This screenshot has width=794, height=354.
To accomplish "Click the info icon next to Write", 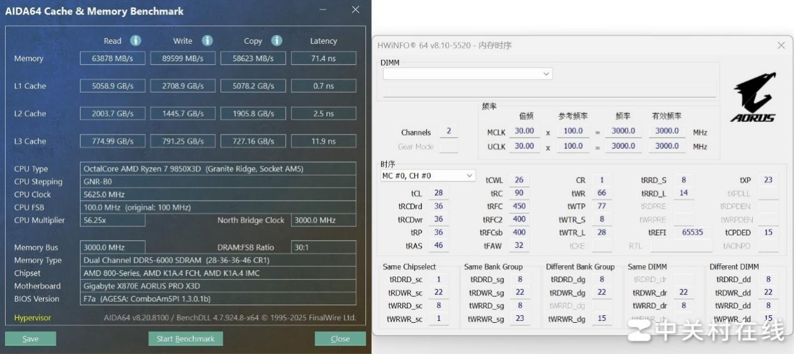I will click(207, 41).
